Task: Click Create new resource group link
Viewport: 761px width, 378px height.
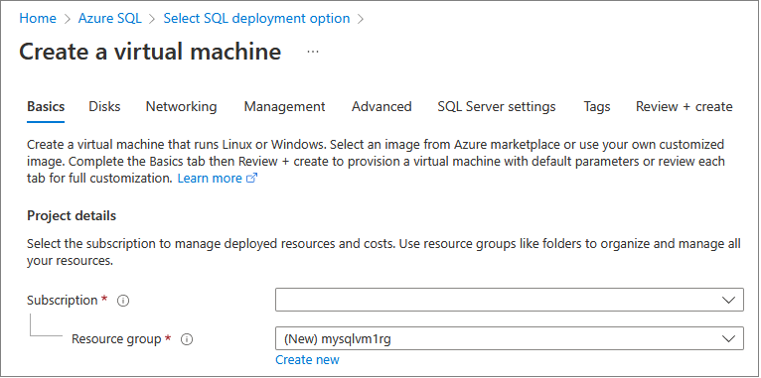Action: click(x=307, y=359)
